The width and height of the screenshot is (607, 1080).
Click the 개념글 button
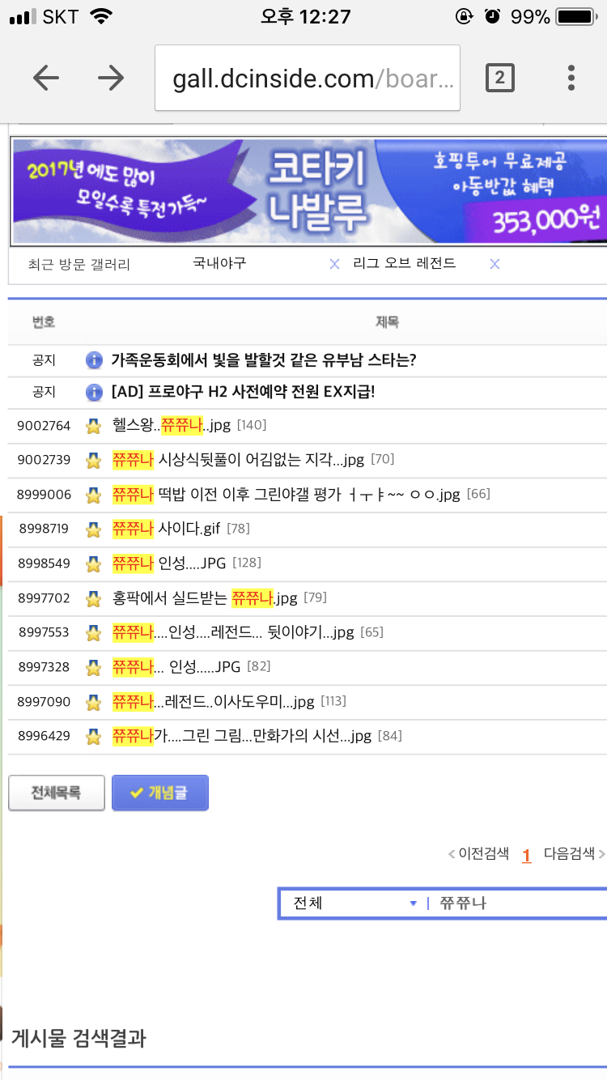click(x=160, y=793)
